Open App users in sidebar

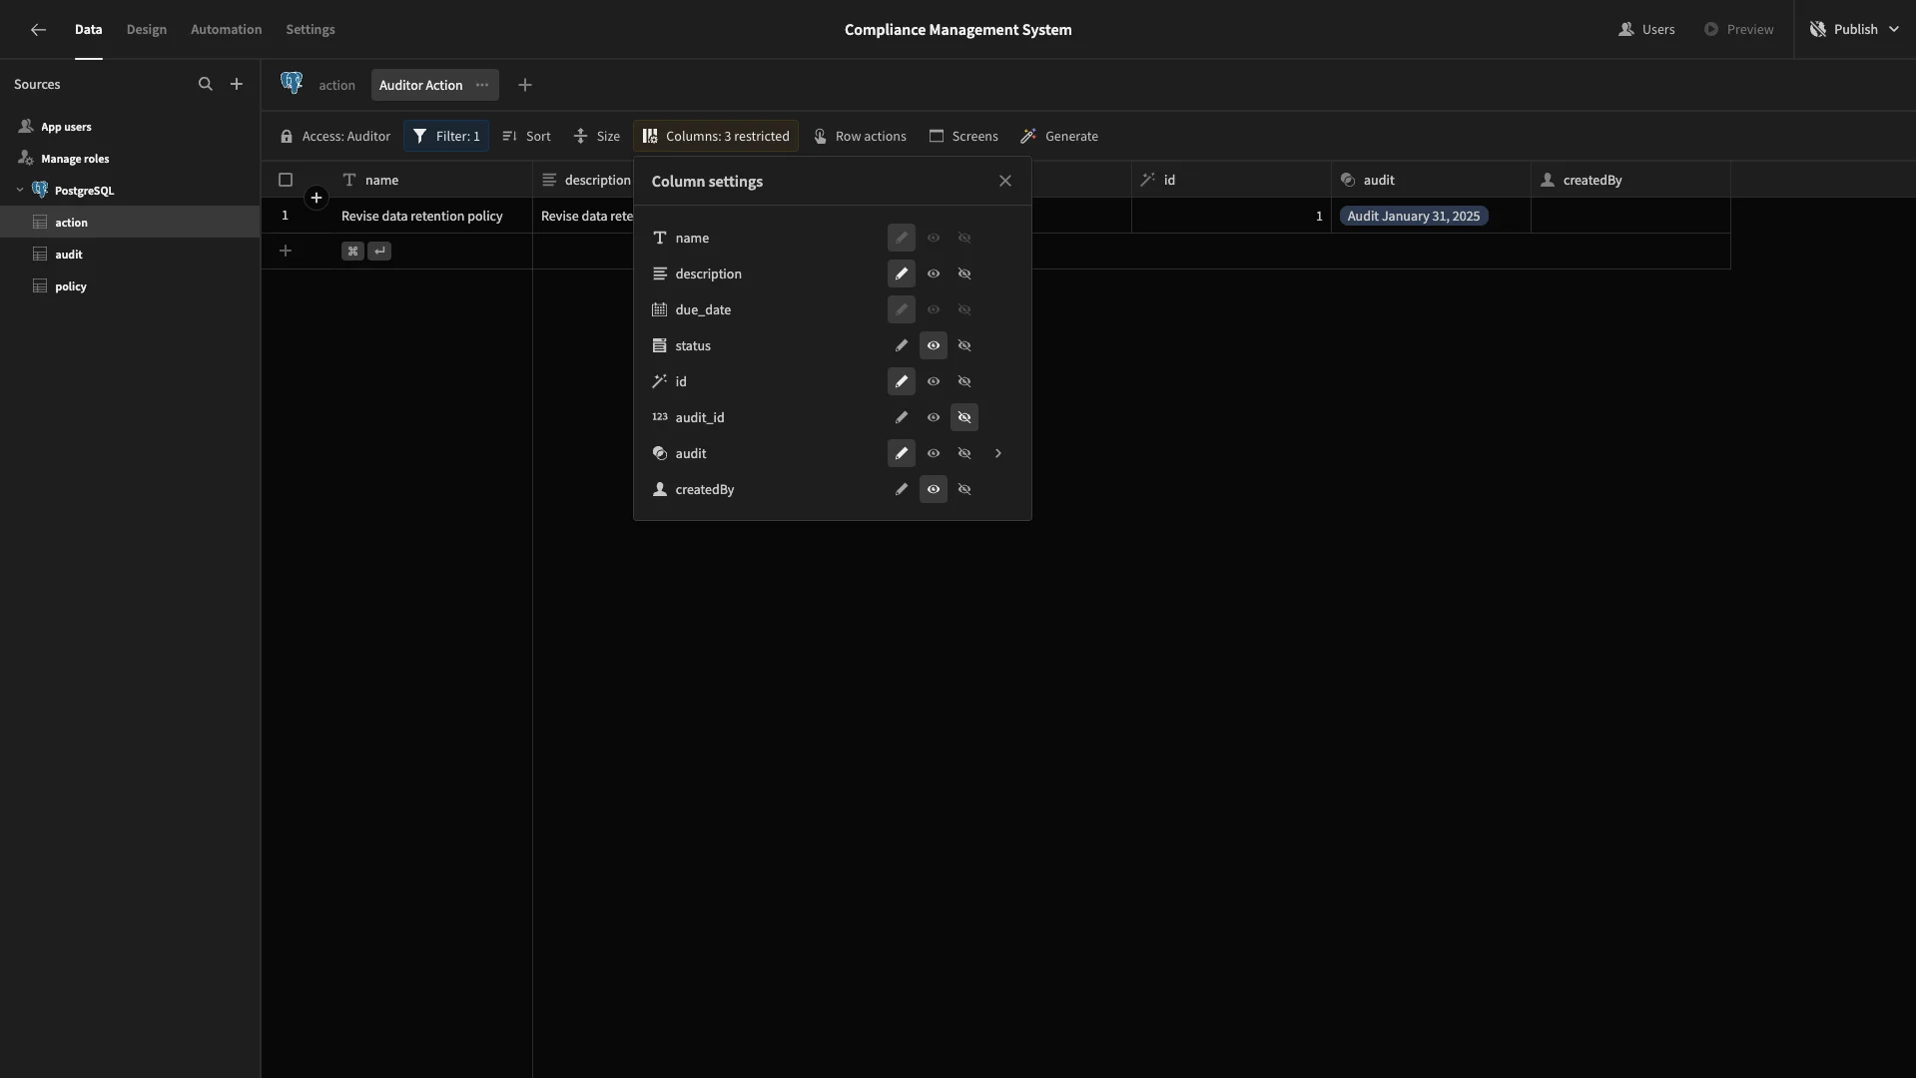tap(130, 127)
